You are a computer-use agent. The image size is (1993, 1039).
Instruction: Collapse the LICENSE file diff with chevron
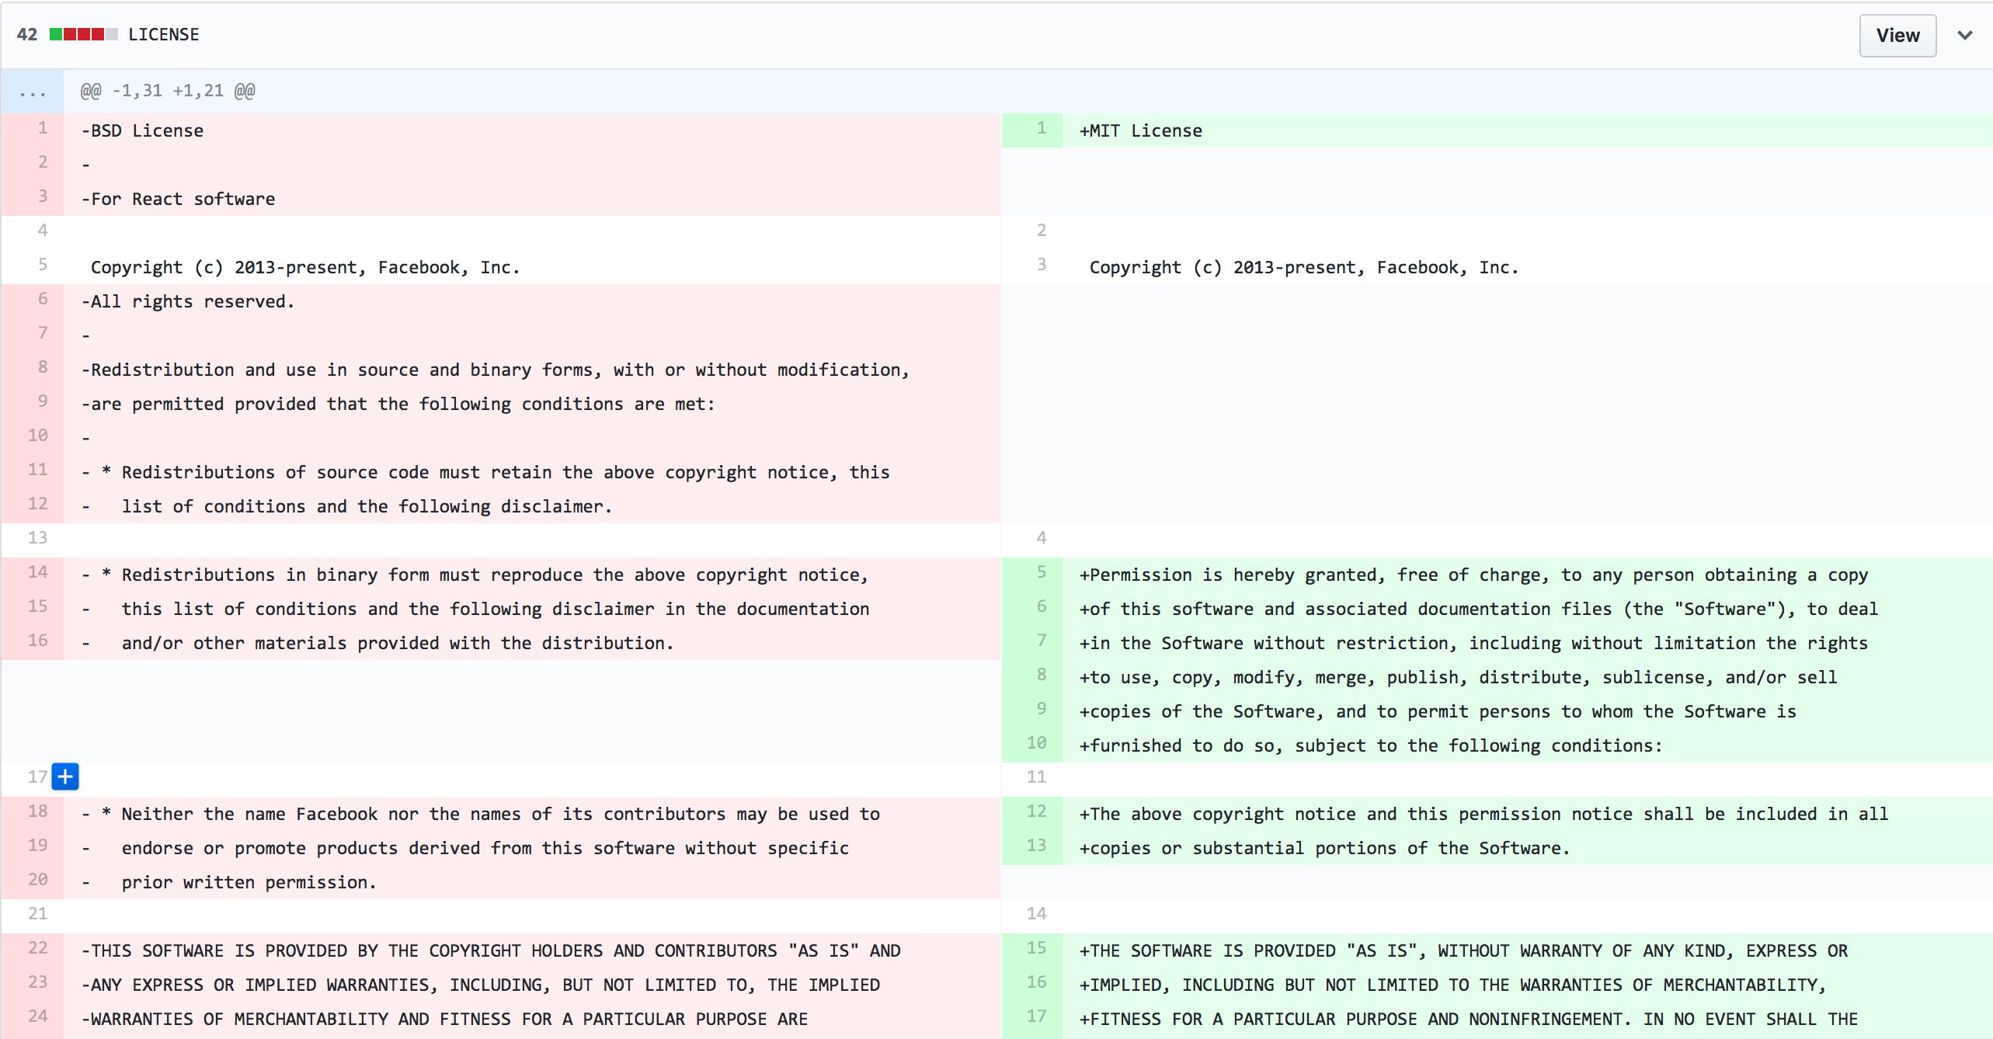tap(1965, 35)
